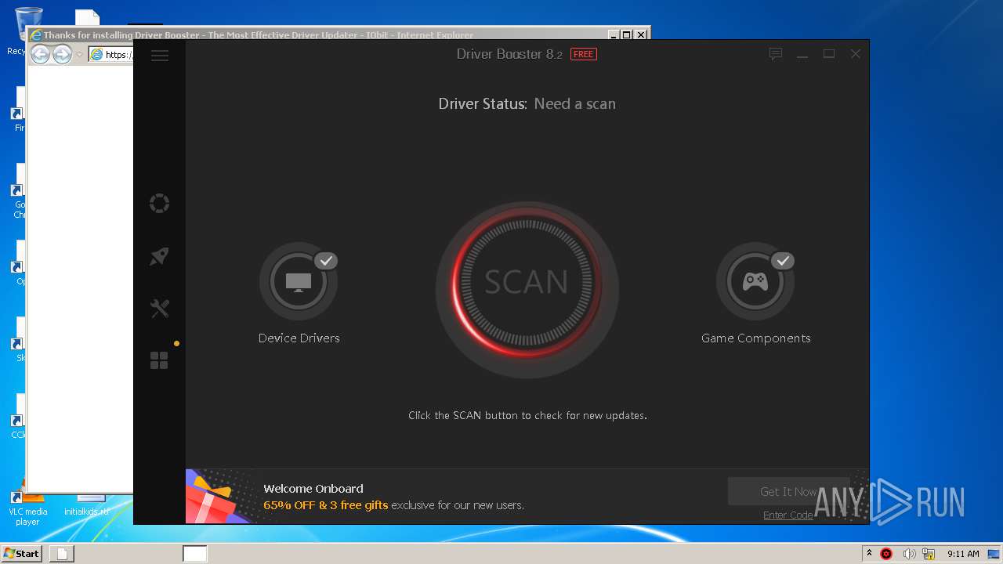This screenshot has height=564, width=1003.
Task: Click the Internet Explorer address bar
Action: [x=110, y=55]
